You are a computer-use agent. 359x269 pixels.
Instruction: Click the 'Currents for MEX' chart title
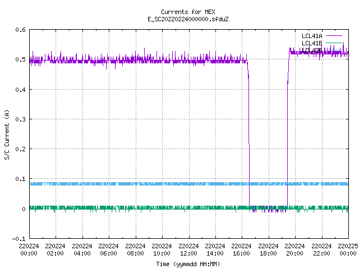188,12
